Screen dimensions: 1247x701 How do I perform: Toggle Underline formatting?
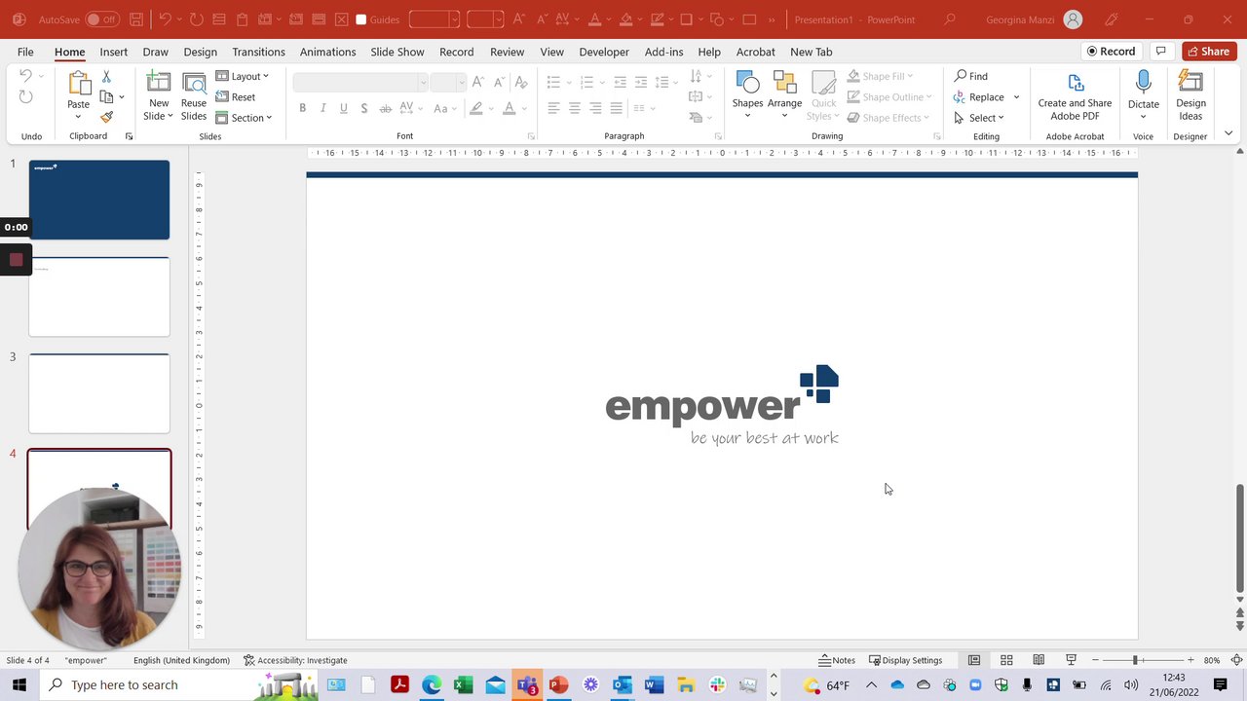[343, 108]
